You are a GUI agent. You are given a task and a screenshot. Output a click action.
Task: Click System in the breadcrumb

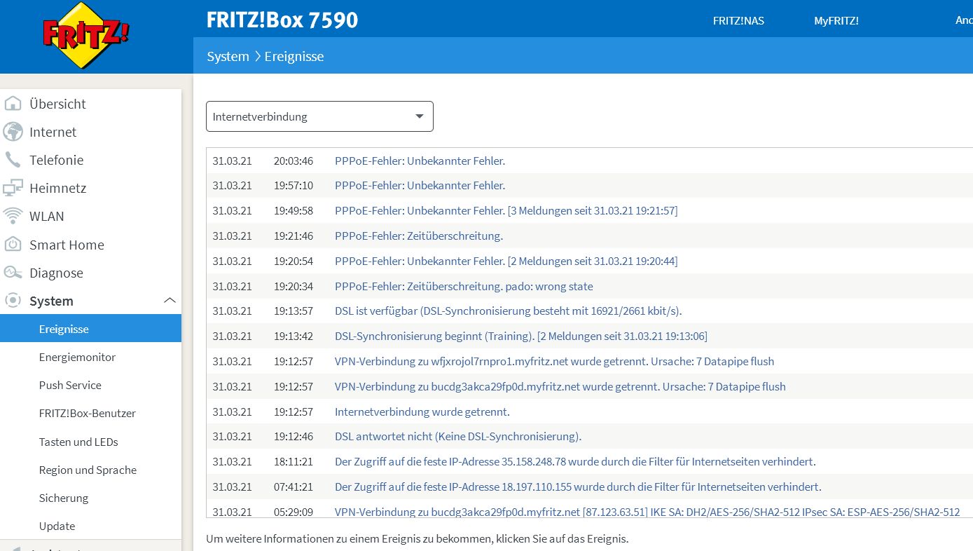pyautogui.click(x=228, y=56)
